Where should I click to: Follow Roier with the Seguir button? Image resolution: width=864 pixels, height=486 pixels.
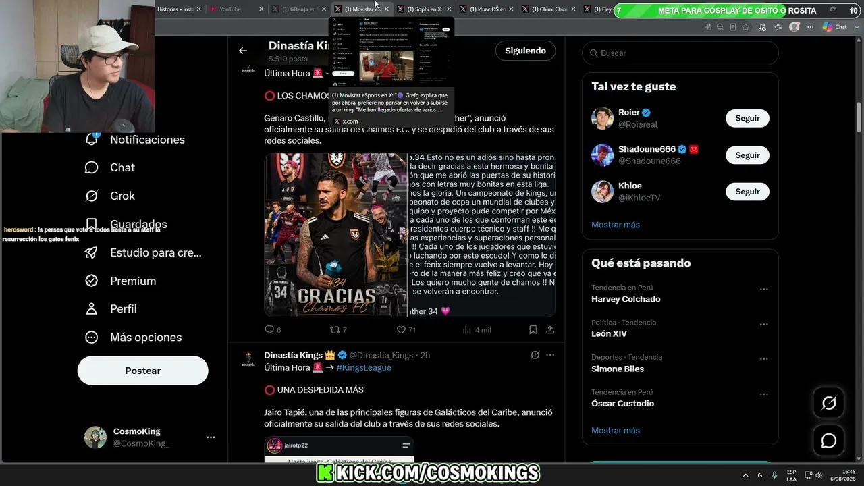tap(747, 118)
